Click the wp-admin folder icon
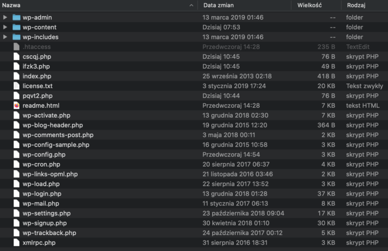The width and height of the screenshot is (388, 251). pos(16,17)
